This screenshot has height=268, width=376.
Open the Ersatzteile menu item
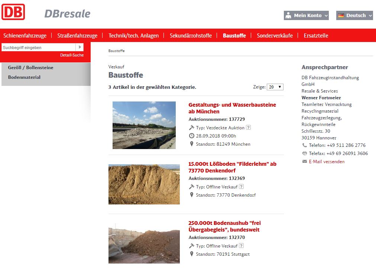coord(316,36)
